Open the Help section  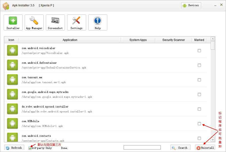97,23
